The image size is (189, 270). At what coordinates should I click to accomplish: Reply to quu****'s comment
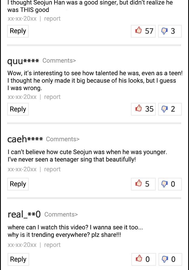pos(18,109)
